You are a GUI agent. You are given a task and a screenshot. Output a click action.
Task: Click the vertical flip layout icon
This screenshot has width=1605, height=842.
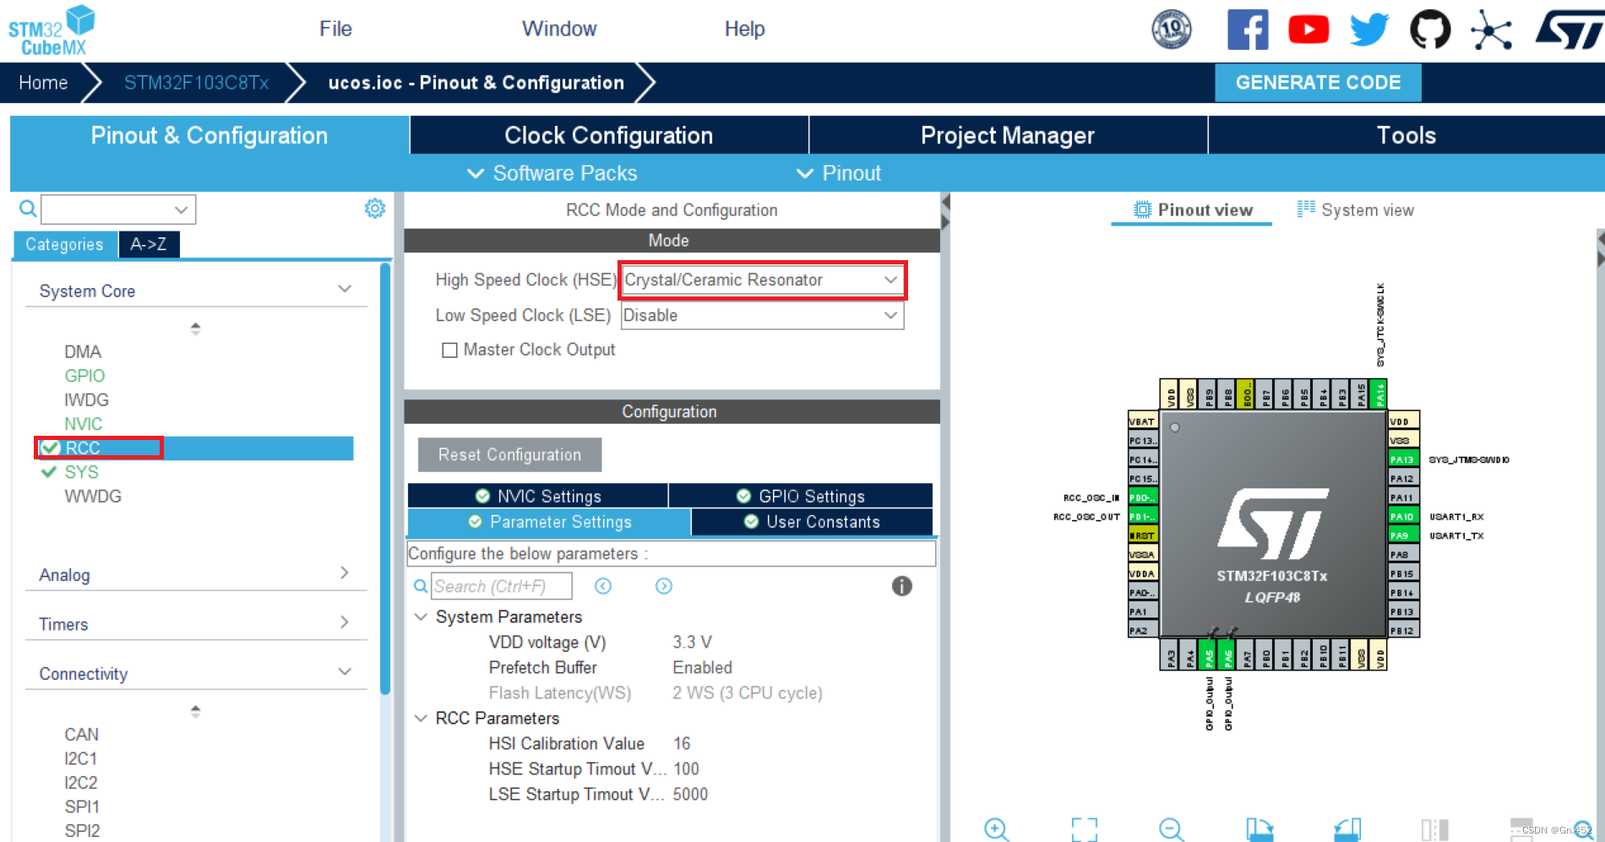[1434, 829]
